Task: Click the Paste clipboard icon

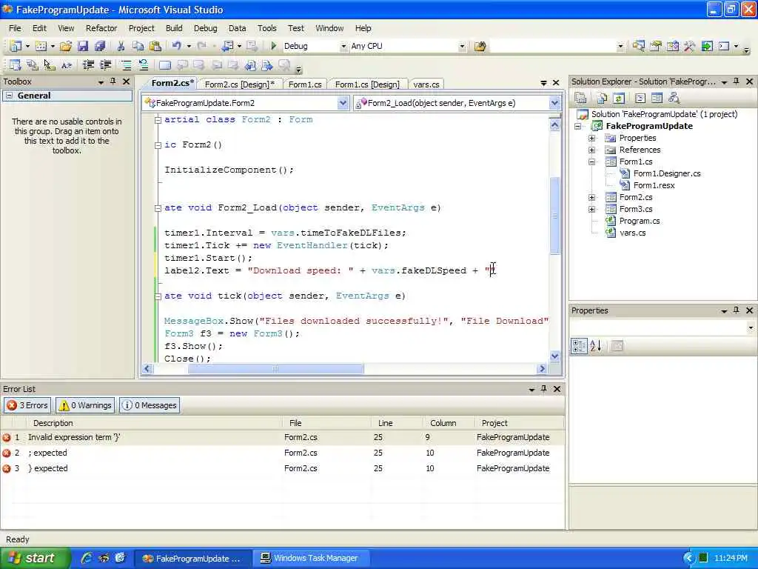Action: 155,46
